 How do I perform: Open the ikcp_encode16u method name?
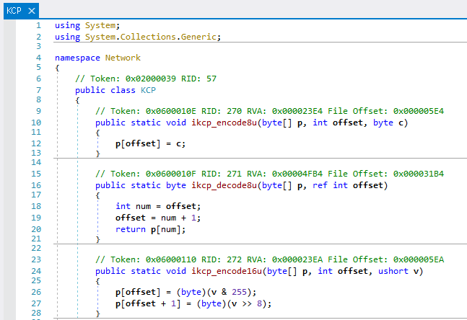[x=227, y=271]
